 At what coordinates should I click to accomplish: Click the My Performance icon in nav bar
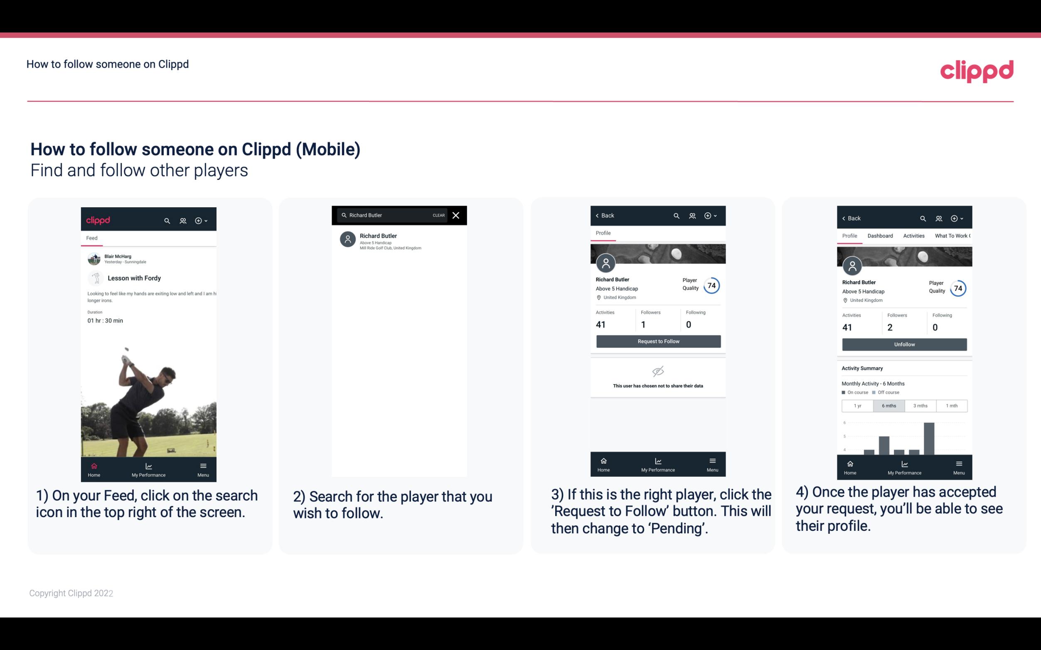coord(148,465)
